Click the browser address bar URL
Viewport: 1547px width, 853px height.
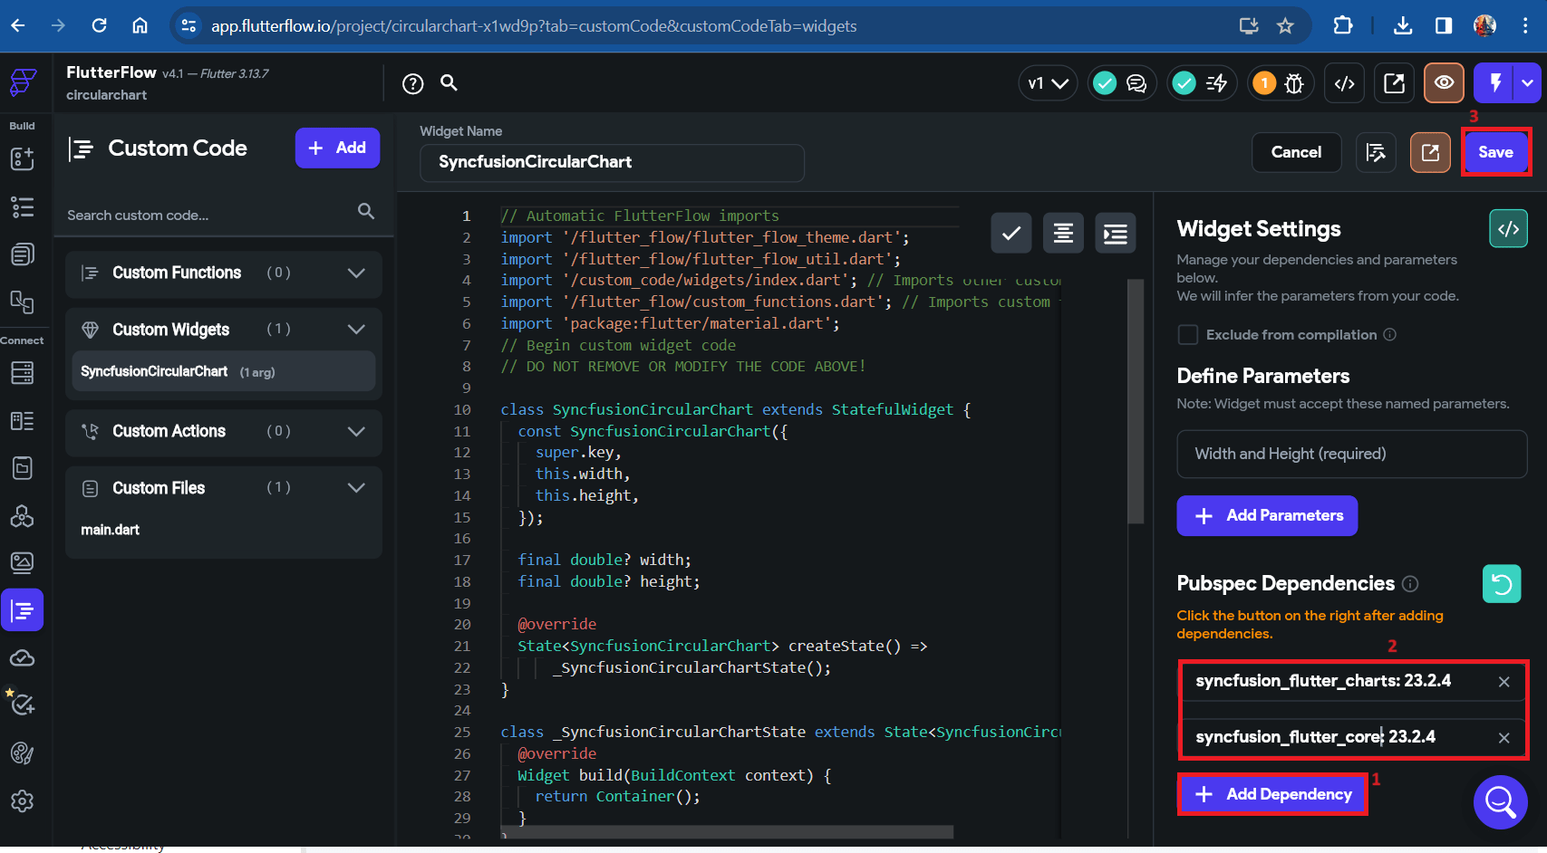pyautogui.click(x=534, y=26)
